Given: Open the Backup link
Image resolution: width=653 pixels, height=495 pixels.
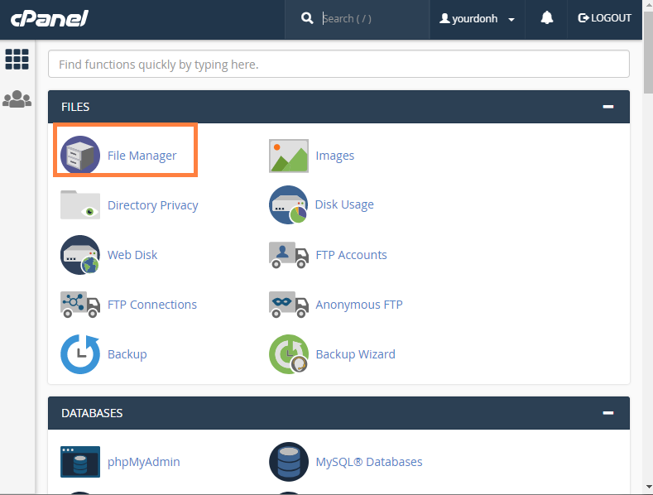Looking at the screenshot, I should (127, 354).
